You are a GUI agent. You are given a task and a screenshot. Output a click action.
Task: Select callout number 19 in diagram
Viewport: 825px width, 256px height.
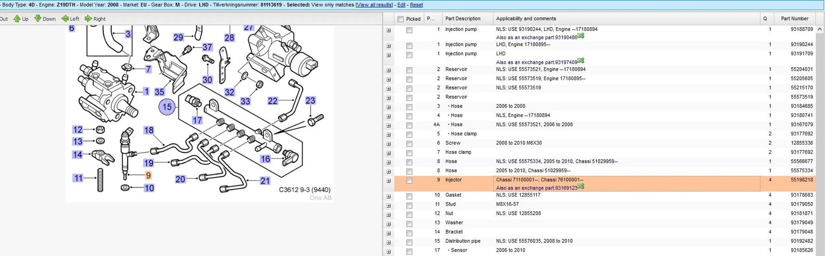(148, 163)
